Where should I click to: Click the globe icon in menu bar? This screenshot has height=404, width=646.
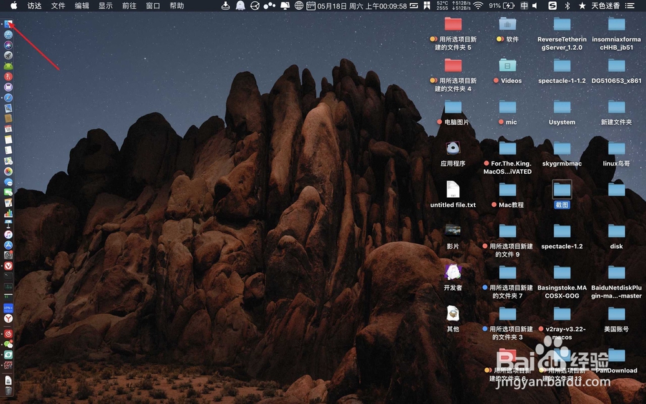pos(299,6)
